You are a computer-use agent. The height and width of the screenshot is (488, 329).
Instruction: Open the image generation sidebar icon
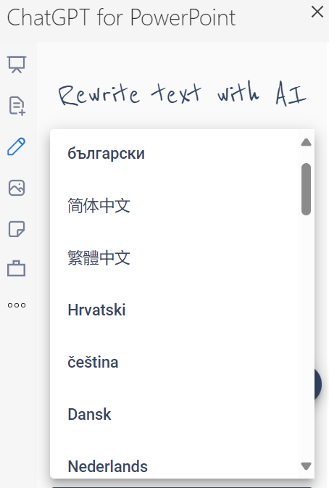tap(17, 188)
